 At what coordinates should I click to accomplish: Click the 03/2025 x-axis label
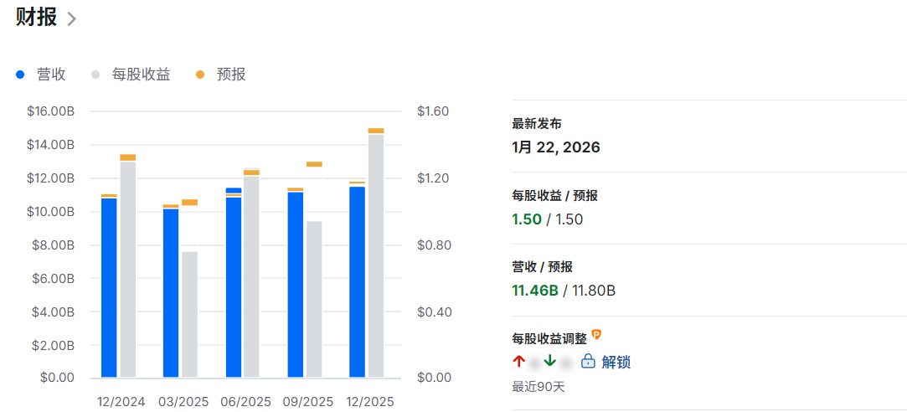click(184, 402)
